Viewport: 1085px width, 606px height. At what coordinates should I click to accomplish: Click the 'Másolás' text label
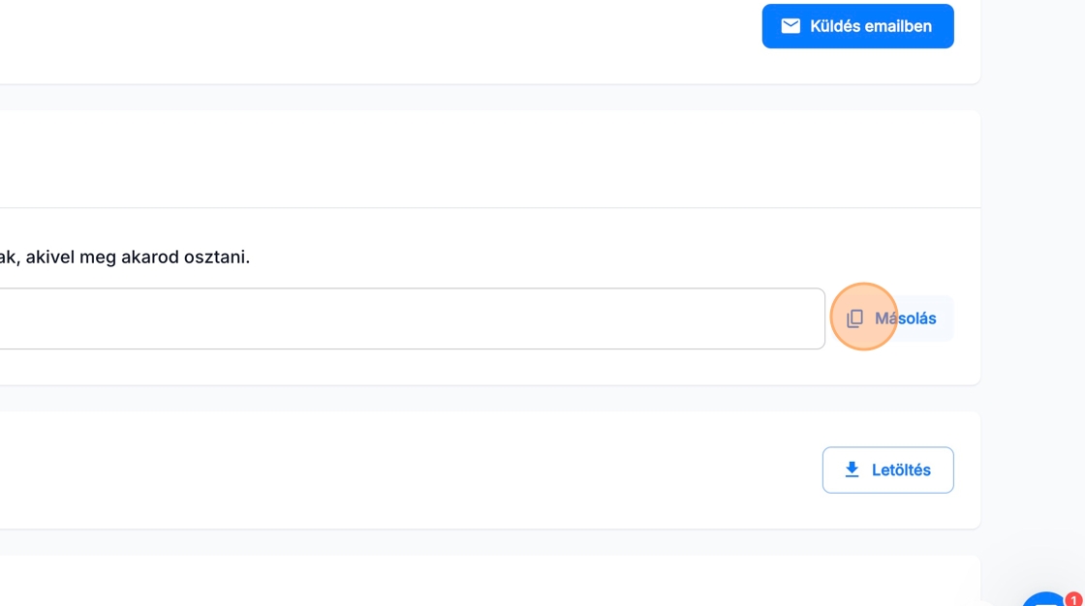[905, 318]
